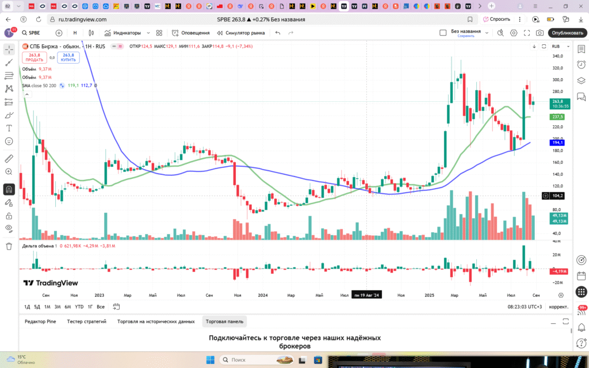Toggle stay in drawing mode
This screenshot has width=589, height=368.
pos(9,203)
